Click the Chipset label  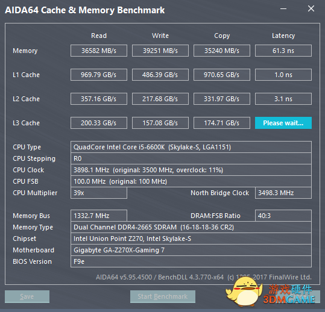tap(25, 239)
